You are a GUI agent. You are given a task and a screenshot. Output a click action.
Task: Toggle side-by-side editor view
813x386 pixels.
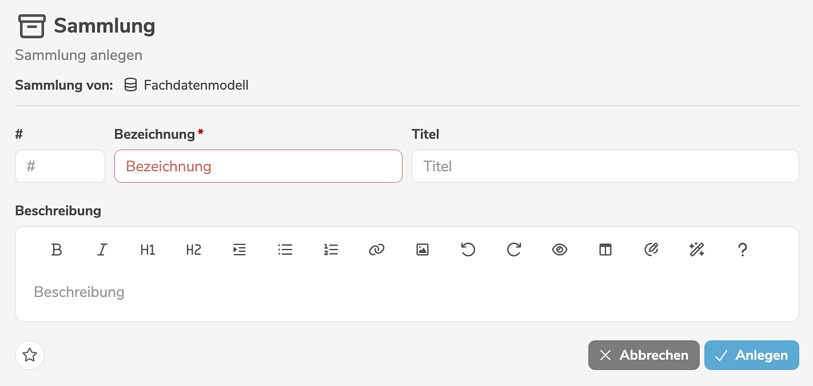[605, 250]
